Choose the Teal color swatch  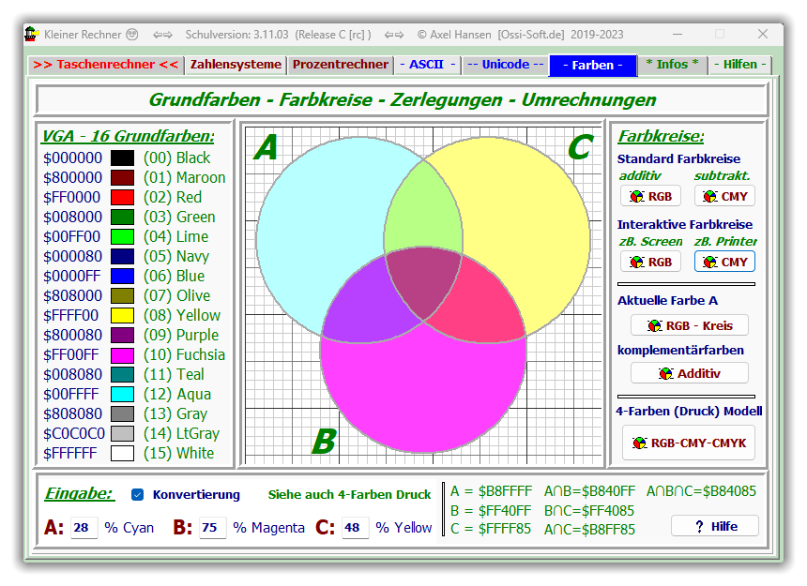tap(122, 374)
